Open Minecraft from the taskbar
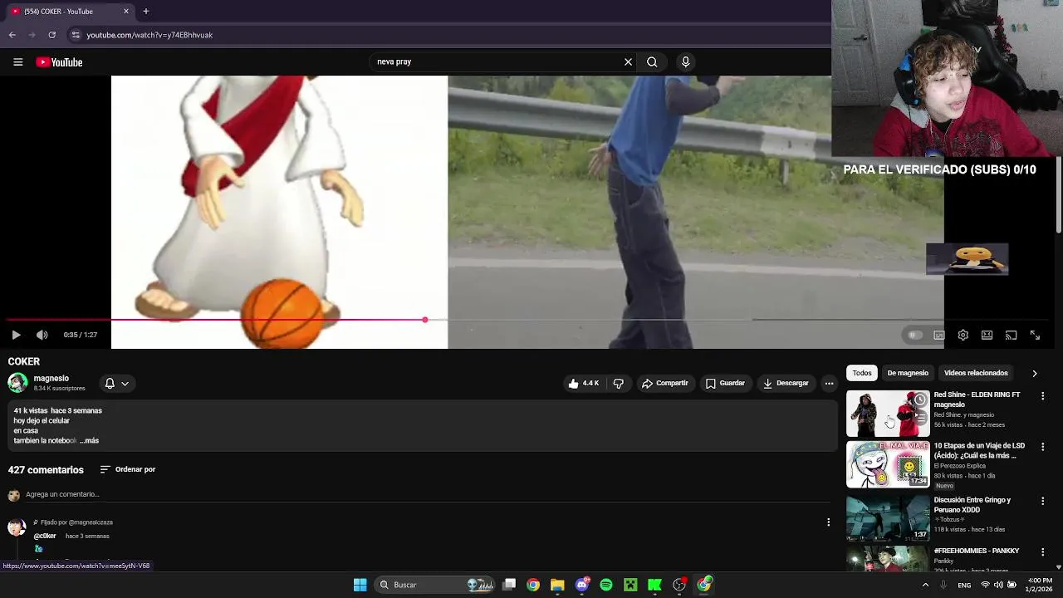1063x598 pixels. (630, 585)
